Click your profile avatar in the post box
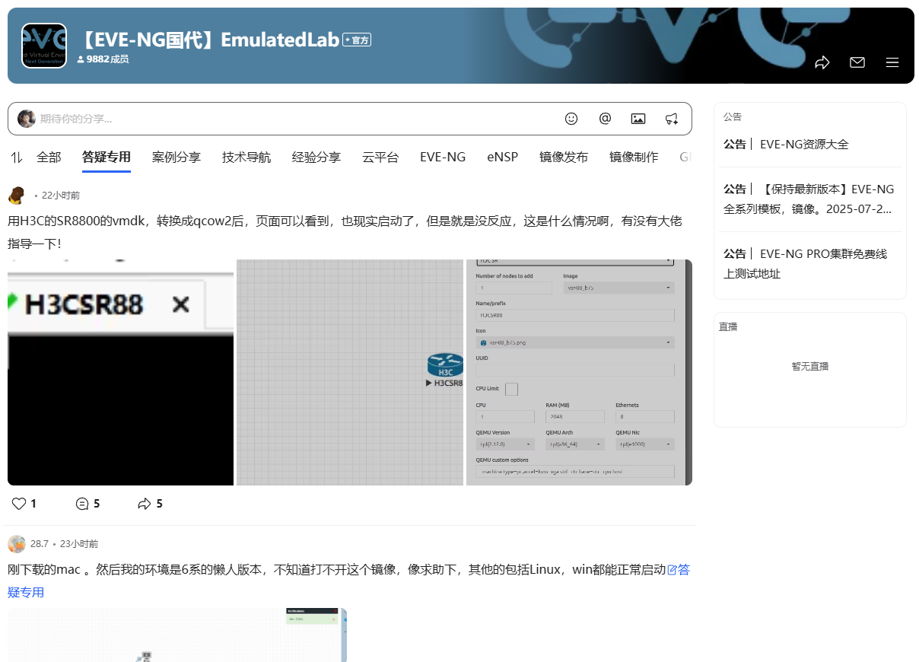The width and height of the screenshot is (919, 662). pos(27,119)
